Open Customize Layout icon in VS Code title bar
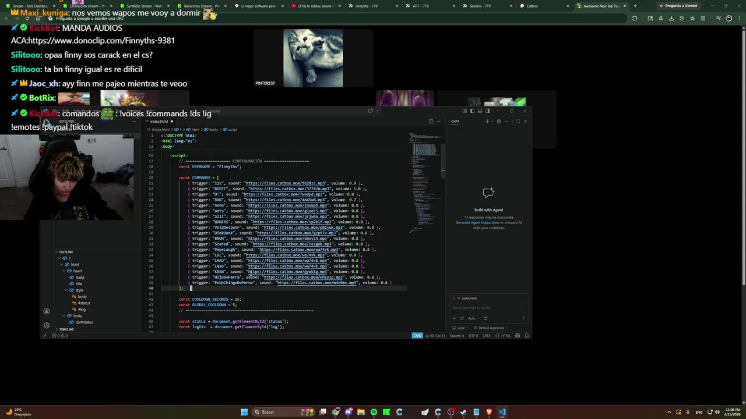The height and width of the screenshot is (419, 746). [465, 111]
